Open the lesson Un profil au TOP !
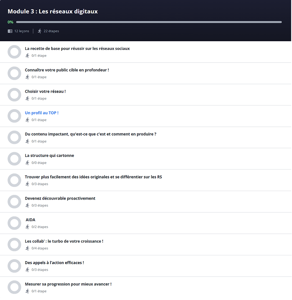Screen dimensions: 292x300 coord(42,113)
